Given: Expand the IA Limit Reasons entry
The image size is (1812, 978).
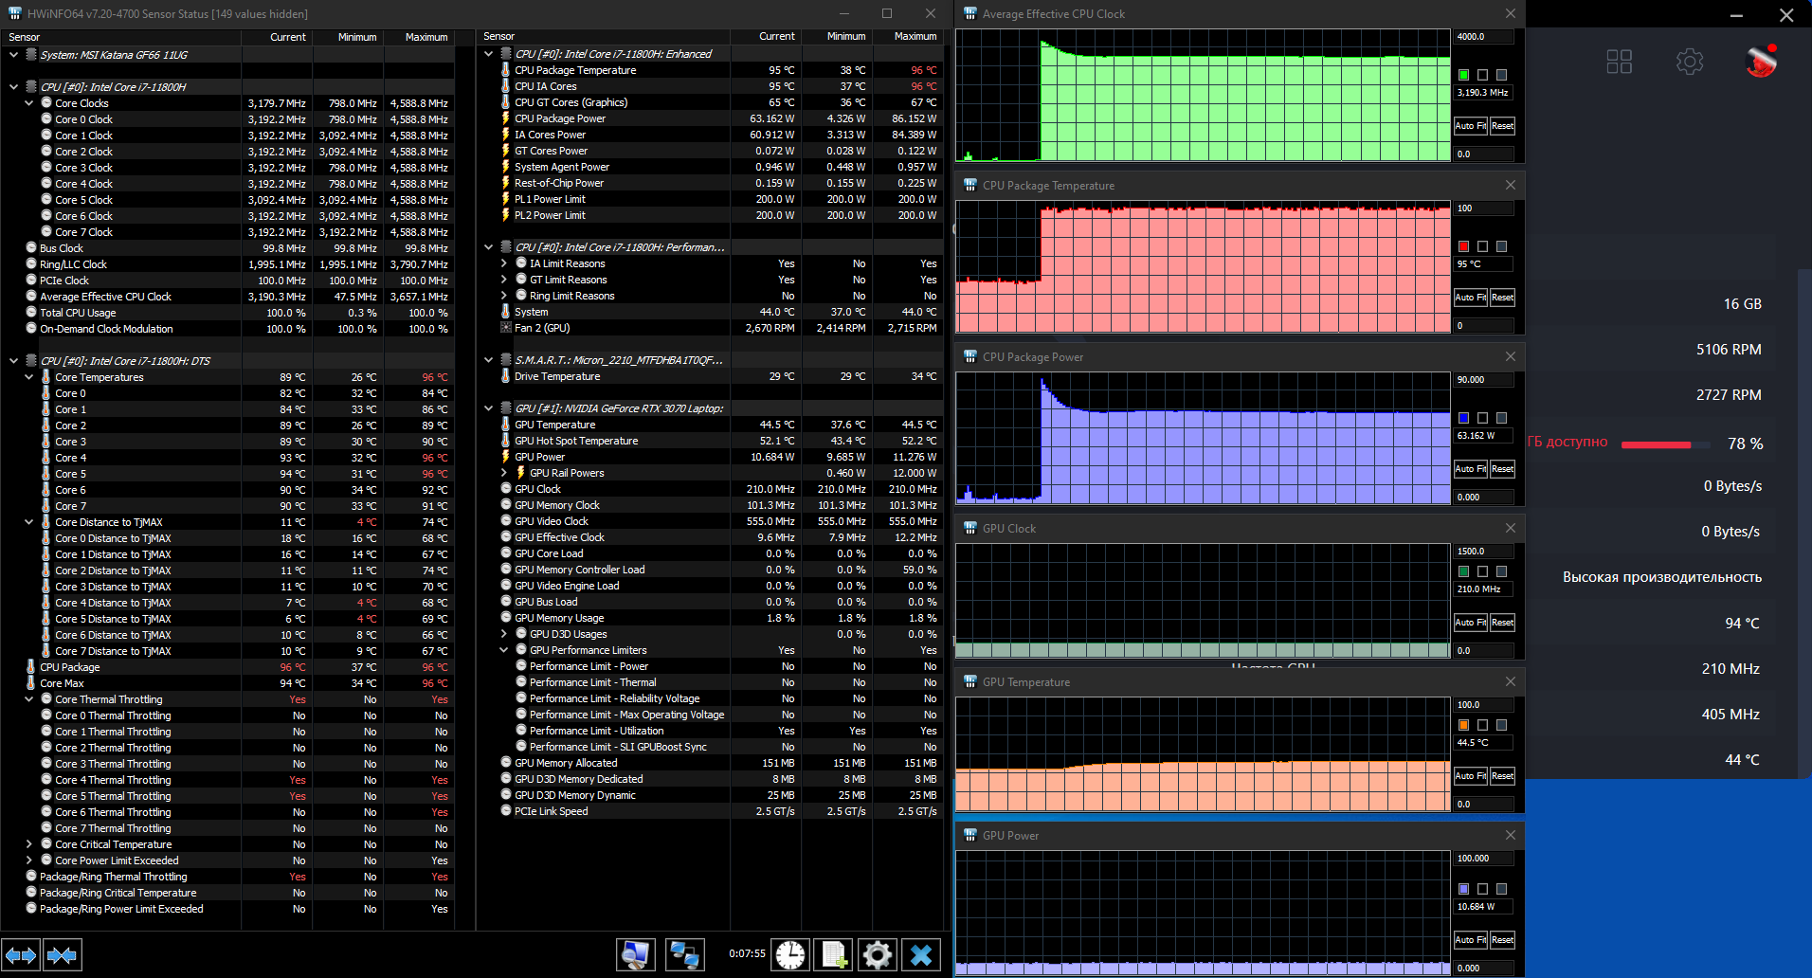Looking at the screenshot, I should [x=504, y=263].
